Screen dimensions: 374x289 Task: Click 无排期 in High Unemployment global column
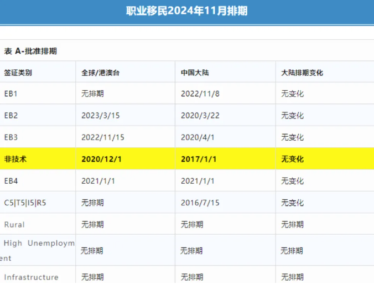pos(92,251)
